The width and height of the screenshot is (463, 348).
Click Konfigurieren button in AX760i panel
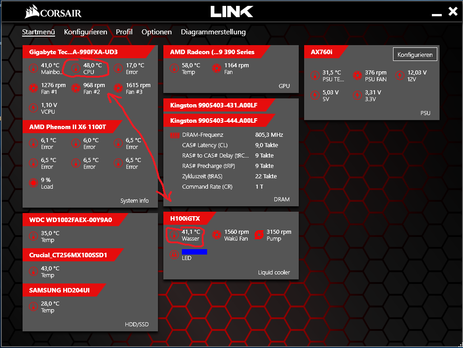[415, 54]
